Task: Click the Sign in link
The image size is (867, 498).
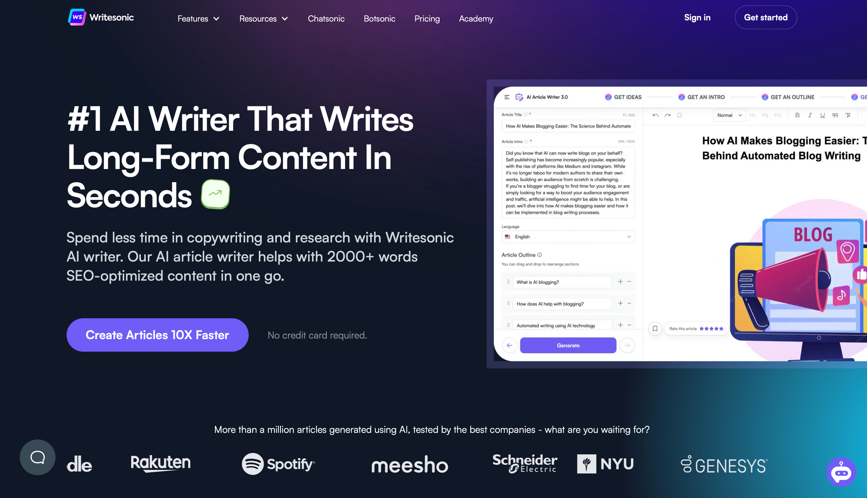Action: pos(698,16)
